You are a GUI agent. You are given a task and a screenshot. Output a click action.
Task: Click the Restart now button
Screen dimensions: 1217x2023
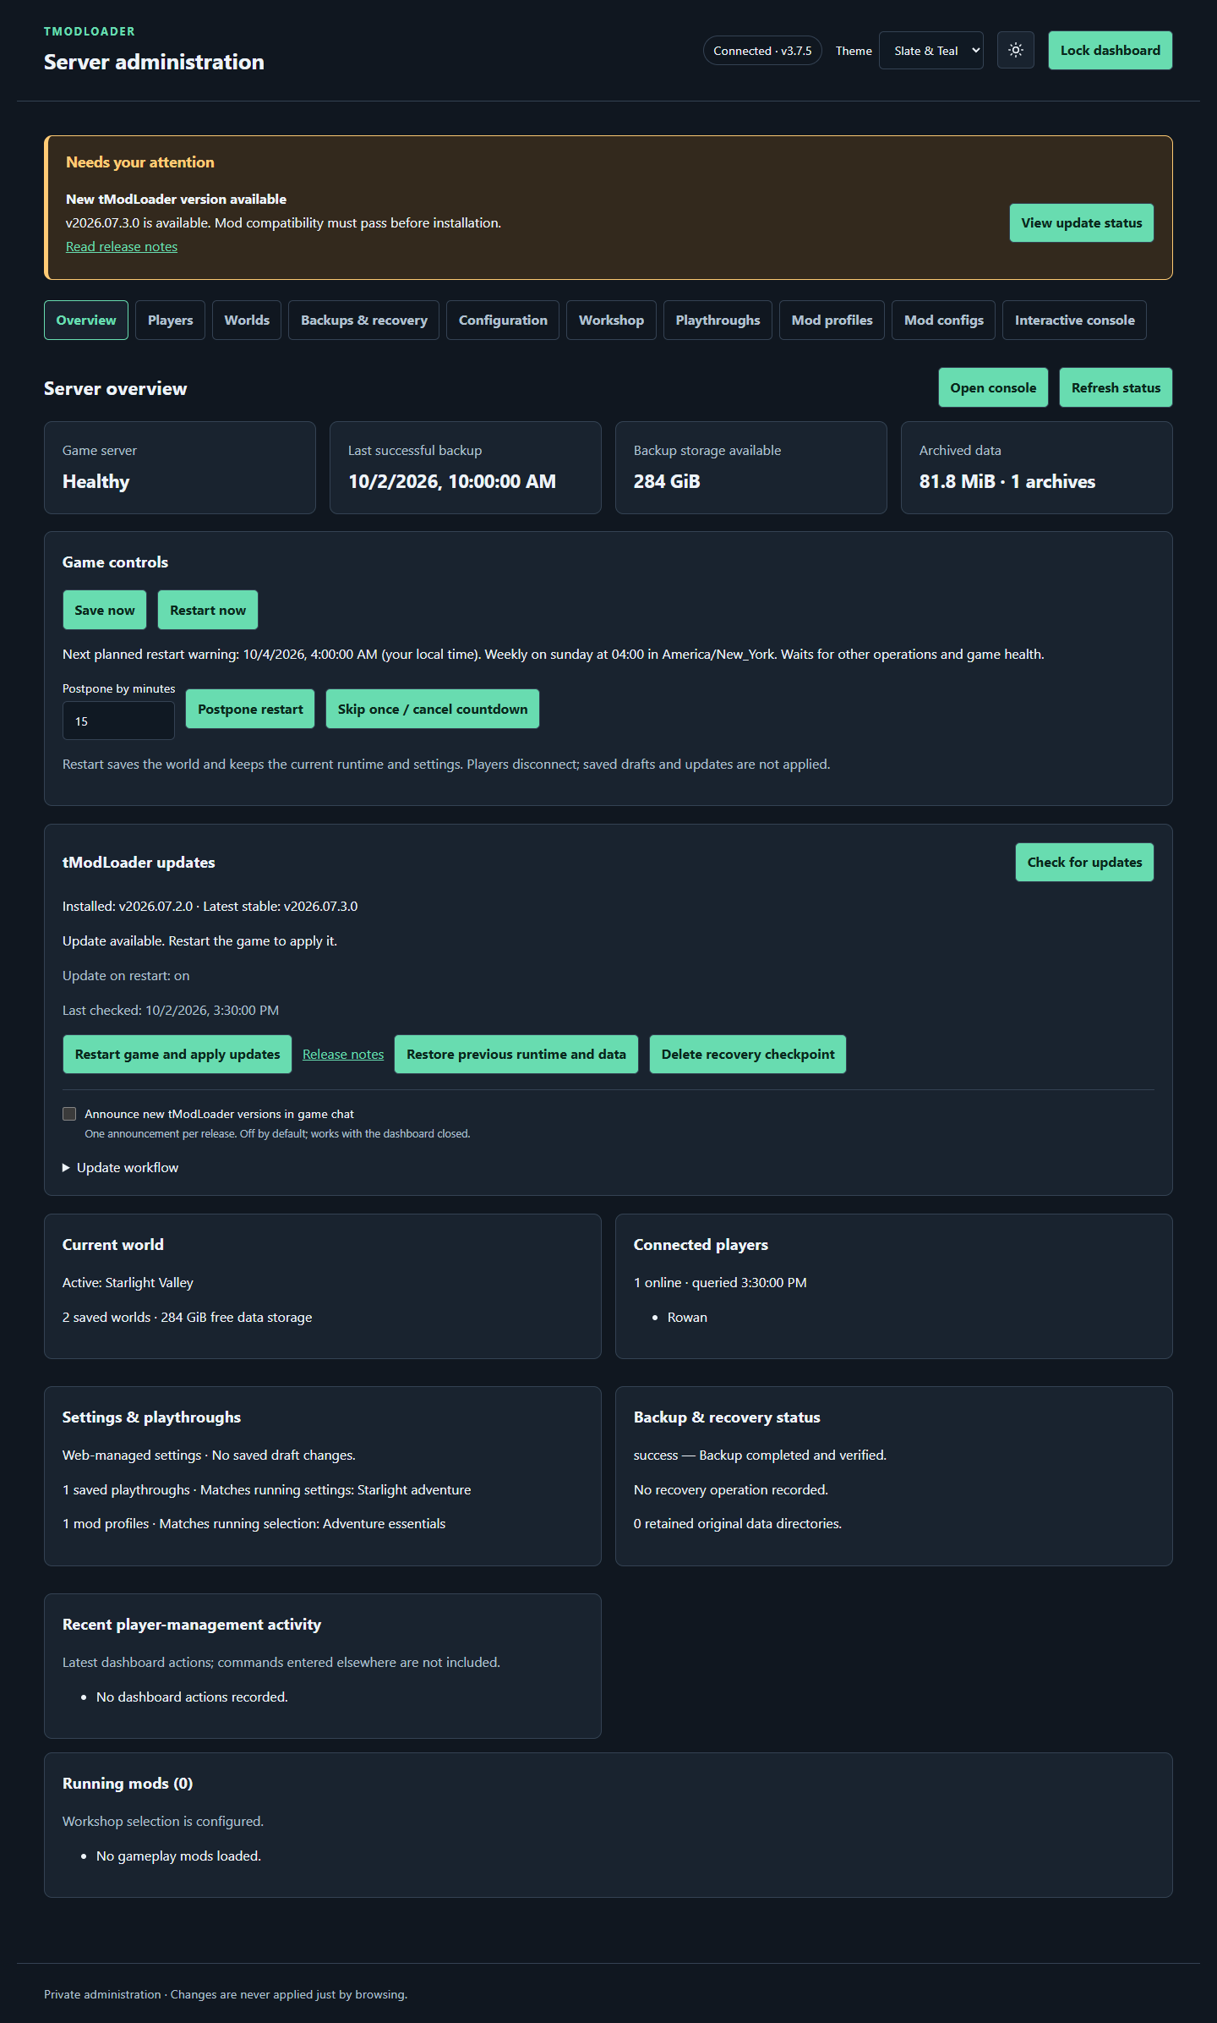tap(208, 610)
